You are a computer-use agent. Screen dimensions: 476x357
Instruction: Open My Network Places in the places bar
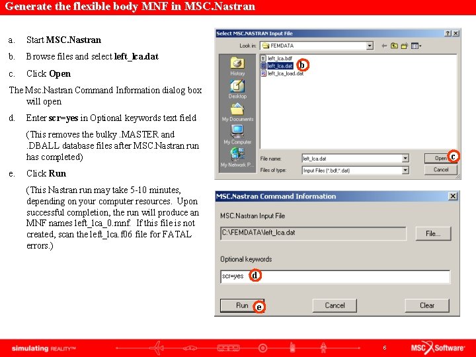pyautogui.click(x=237, y=157)
